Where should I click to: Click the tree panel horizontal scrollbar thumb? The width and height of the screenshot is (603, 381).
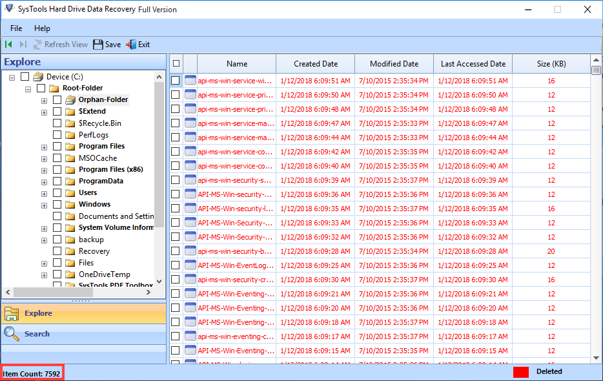(x=53, y=293)
